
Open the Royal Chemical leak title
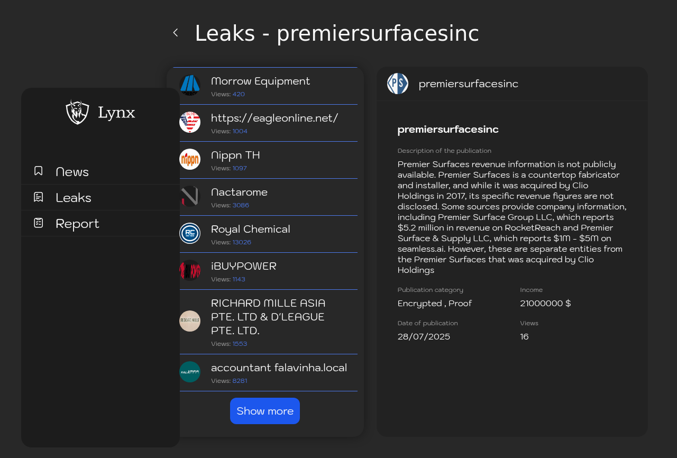click(251, 229)
